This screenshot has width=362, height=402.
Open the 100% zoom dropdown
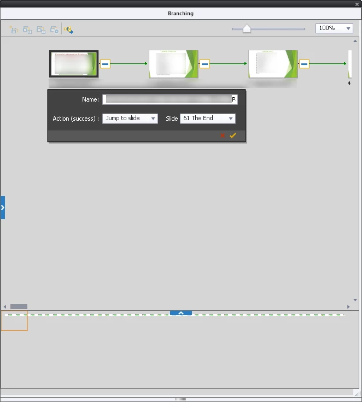[334, 28]
